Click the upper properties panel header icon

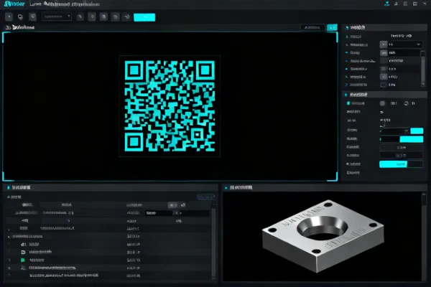[347, 27]
